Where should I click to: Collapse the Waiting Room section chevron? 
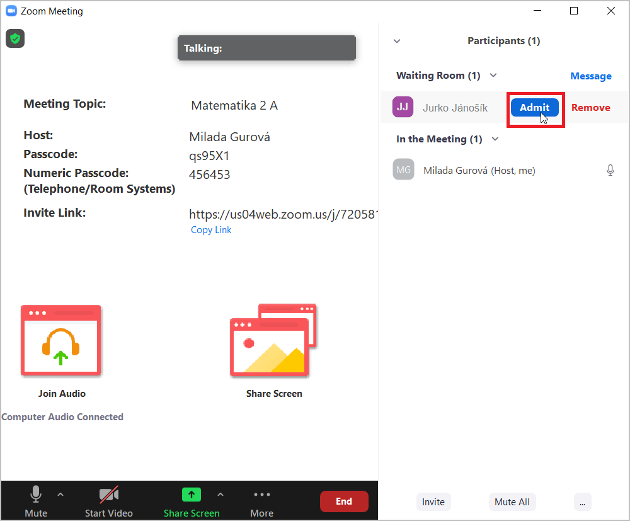(x=493, y=75)
